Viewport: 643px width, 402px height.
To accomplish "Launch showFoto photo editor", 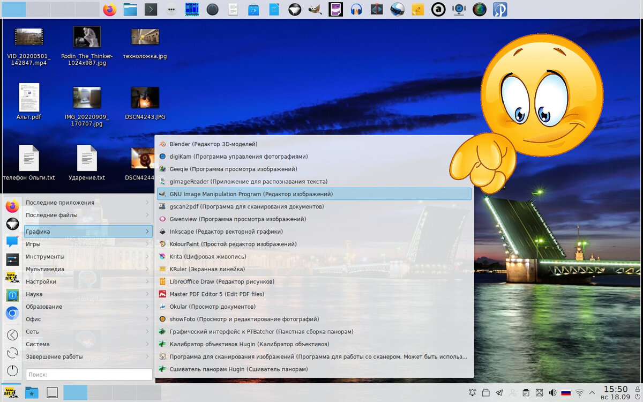I will pyautogui.click(x=314, y=319).
